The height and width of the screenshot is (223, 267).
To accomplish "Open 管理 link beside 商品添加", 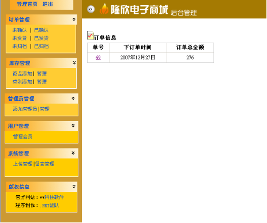I will (x=42, y=74).
